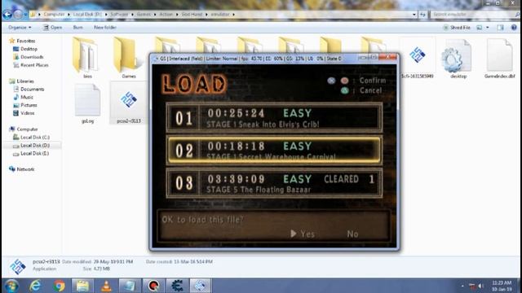This screenshot has height=293, width=522.
Task: Click the Burn toolbar button
Action: point(78,28)
